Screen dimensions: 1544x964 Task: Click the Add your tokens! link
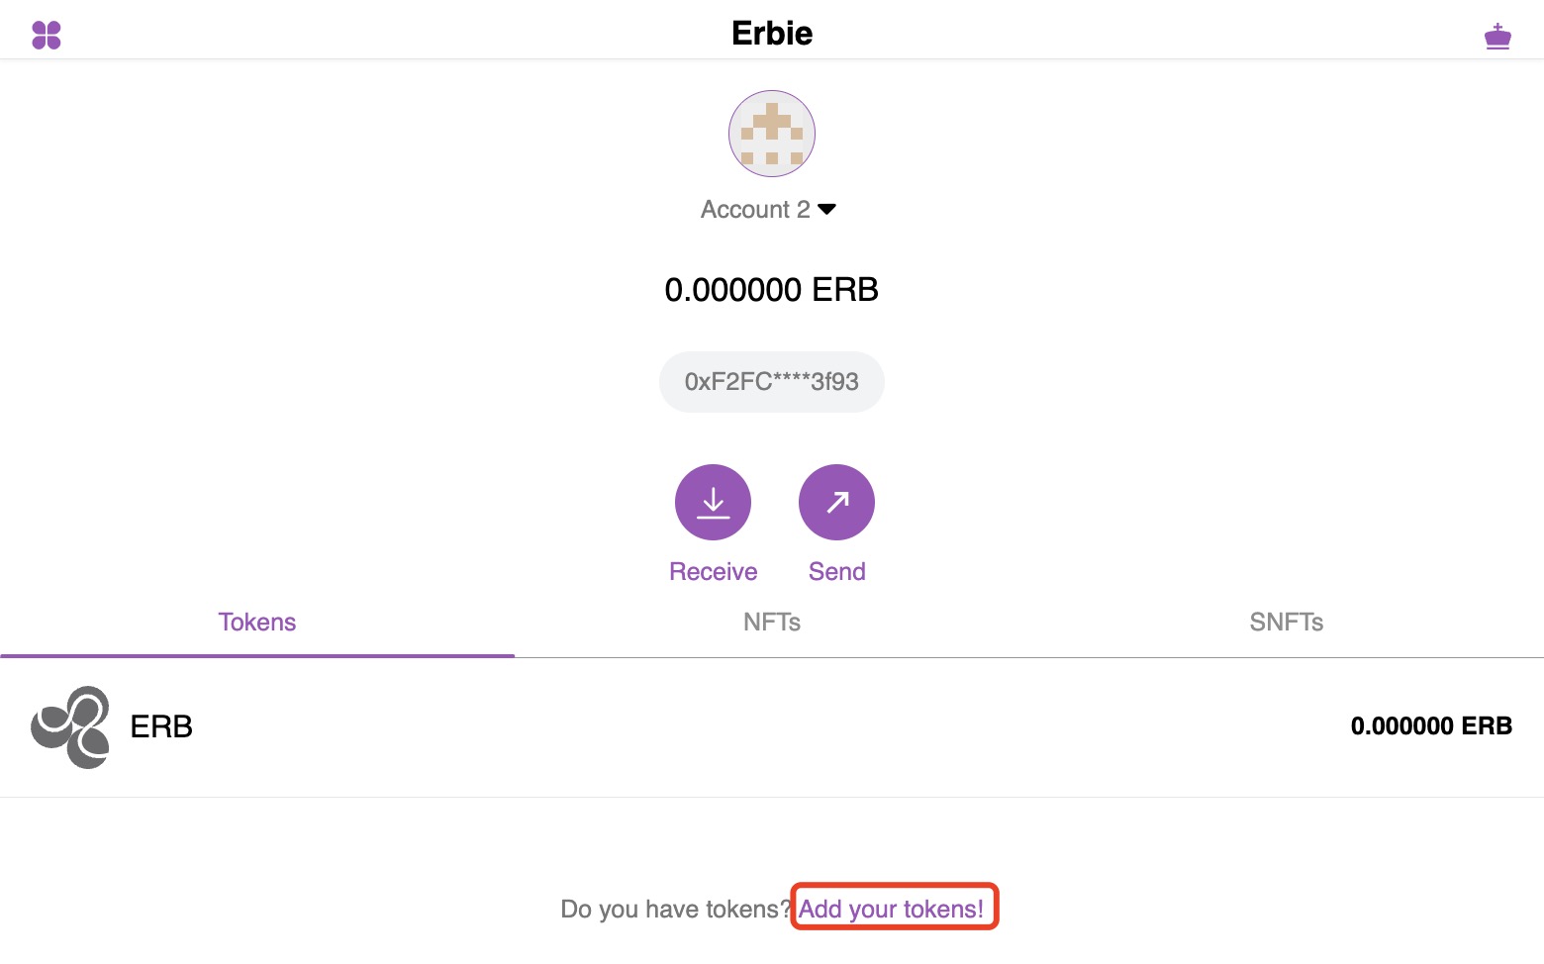[892, 909]
